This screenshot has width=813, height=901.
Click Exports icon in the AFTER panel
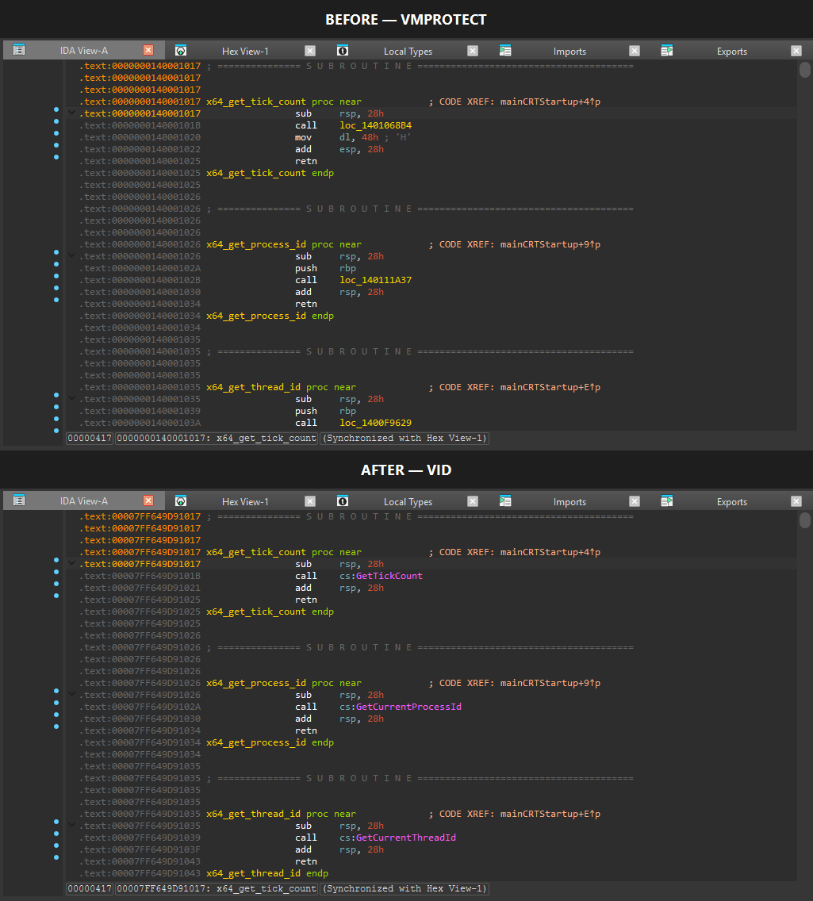click(667, 501)
